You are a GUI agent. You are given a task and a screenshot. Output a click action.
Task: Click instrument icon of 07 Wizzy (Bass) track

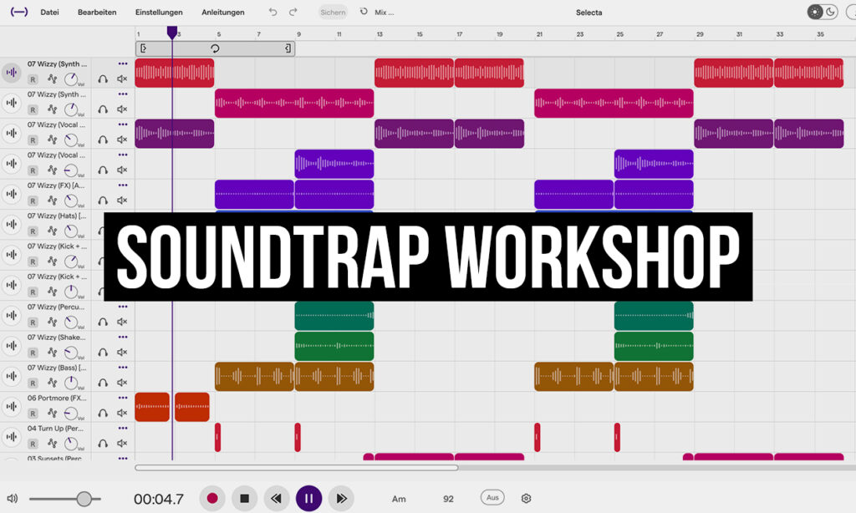coord(11,376)
